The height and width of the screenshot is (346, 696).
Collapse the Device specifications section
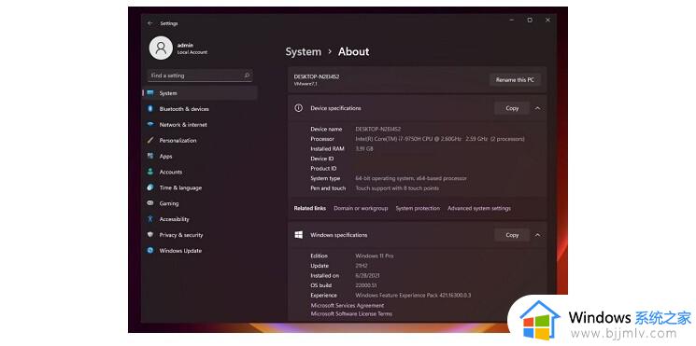[x=537, y=108]
